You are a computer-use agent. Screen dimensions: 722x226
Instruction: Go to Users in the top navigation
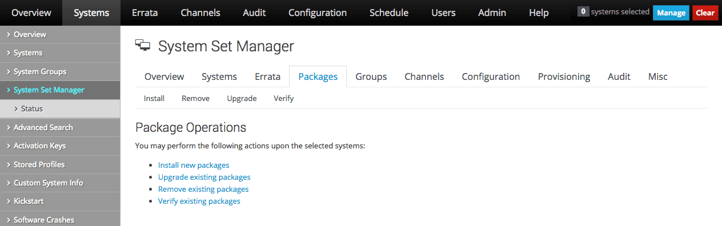443,13
